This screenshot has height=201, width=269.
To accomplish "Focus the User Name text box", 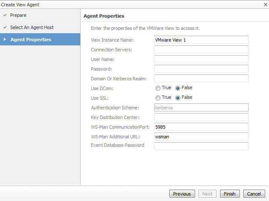I will pos(201,59).
